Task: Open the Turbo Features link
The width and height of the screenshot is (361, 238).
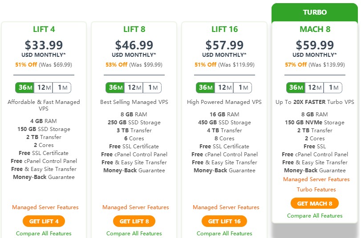Action: click(x=316, y=190)
